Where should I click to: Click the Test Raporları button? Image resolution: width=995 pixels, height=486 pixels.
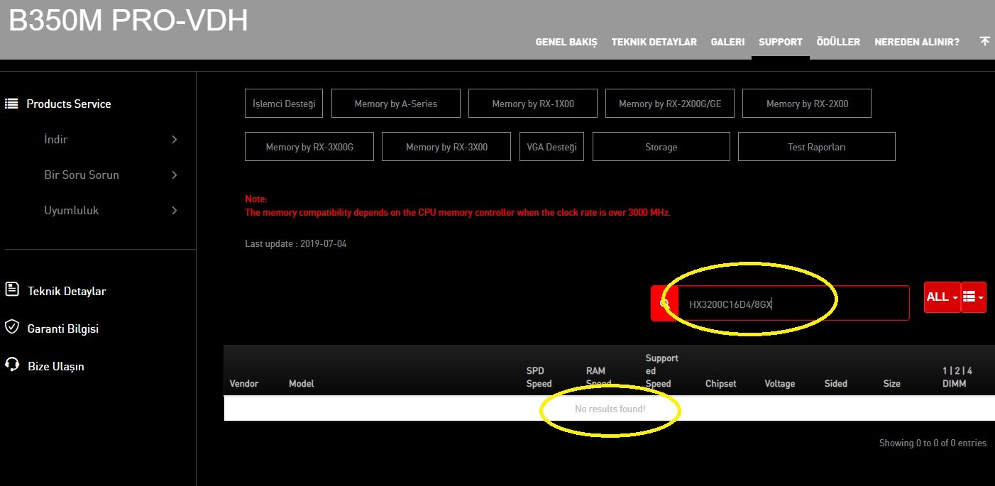817,147
